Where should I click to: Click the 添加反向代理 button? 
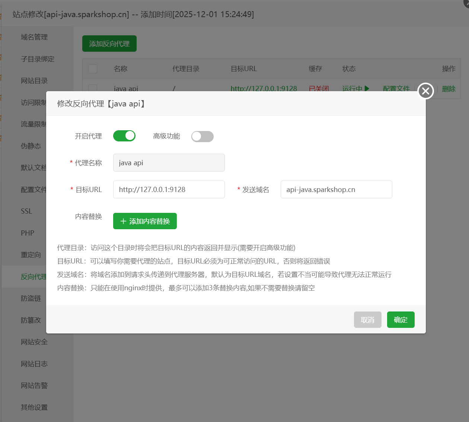109,43
